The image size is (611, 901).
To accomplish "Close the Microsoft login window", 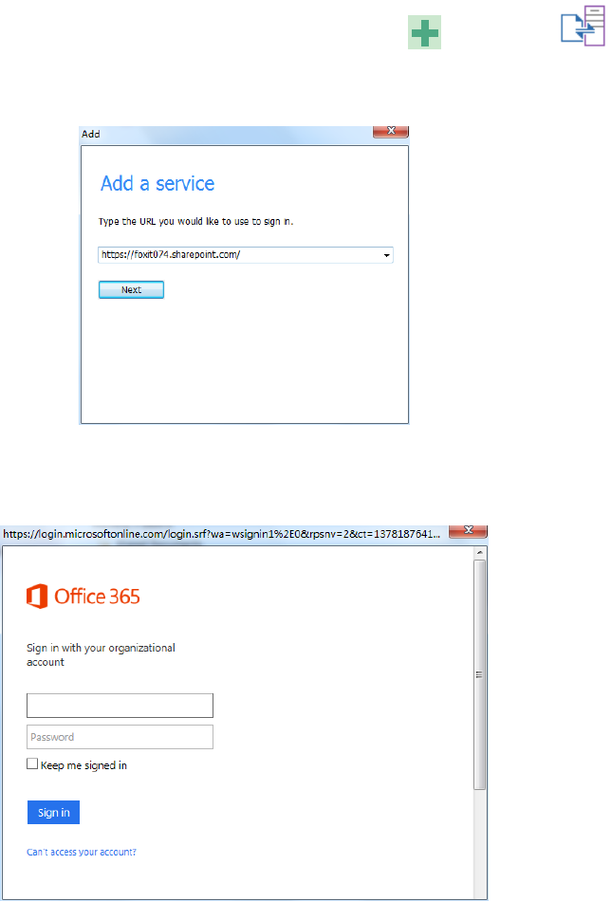I will click(468, 531).
